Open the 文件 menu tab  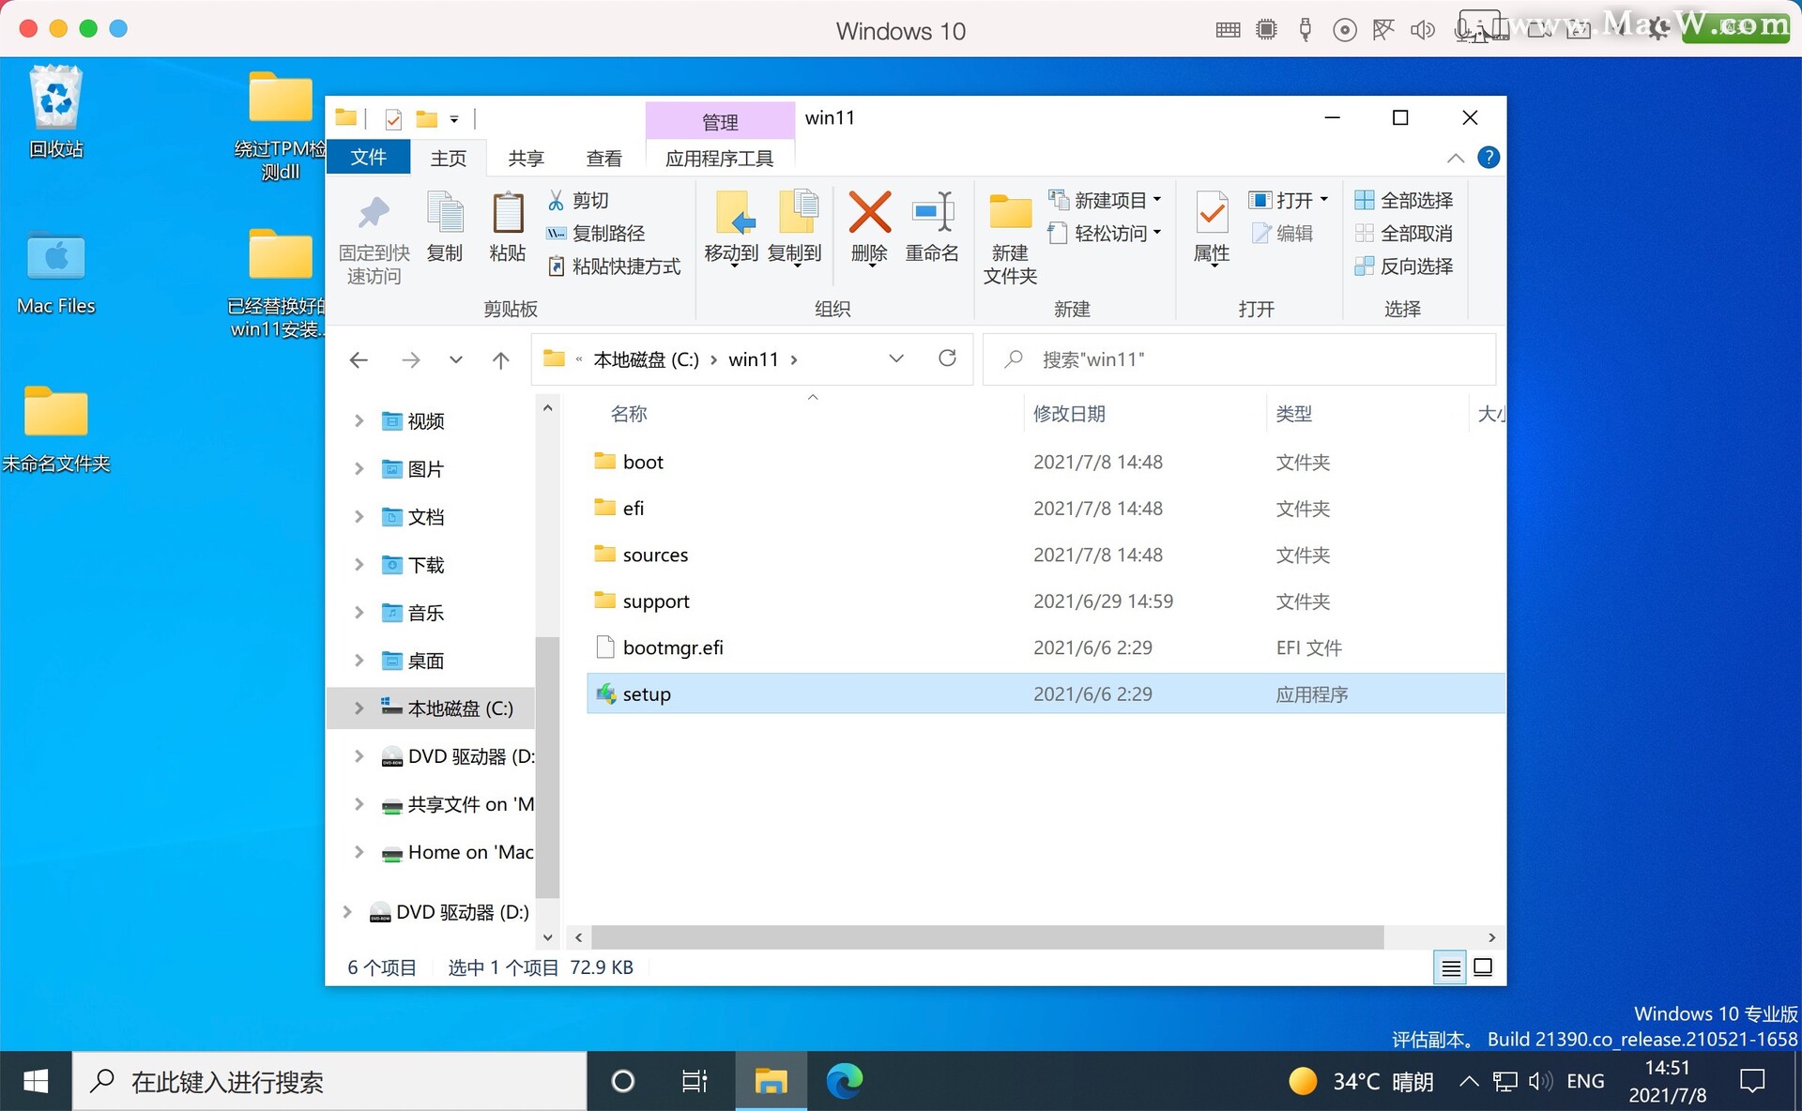click(x=368, y=158)
